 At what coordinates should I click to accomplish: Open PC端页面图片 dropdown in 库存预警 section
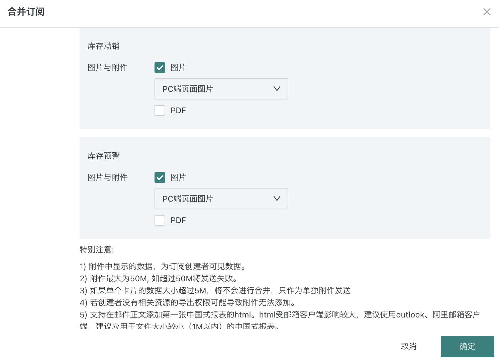[x=221, y=199]
